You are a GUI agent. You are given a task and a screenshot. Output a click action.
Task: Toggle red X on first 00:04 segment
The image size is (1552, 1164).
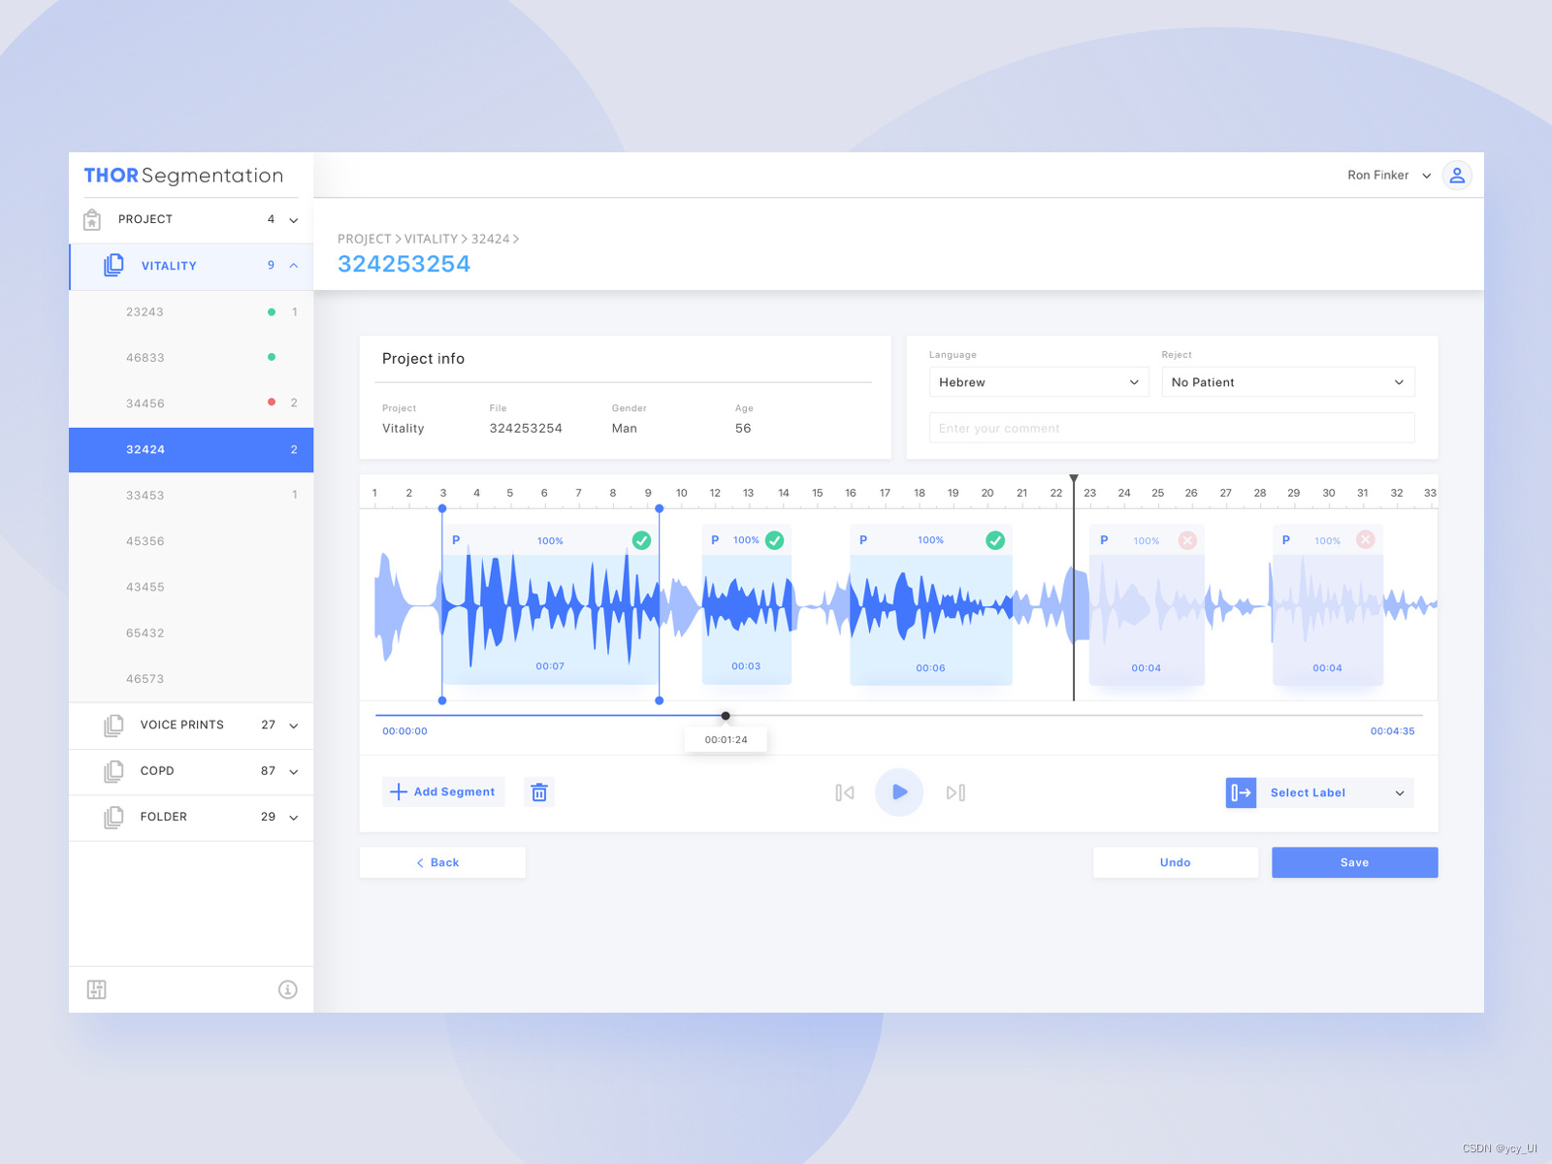[1187, 540]
